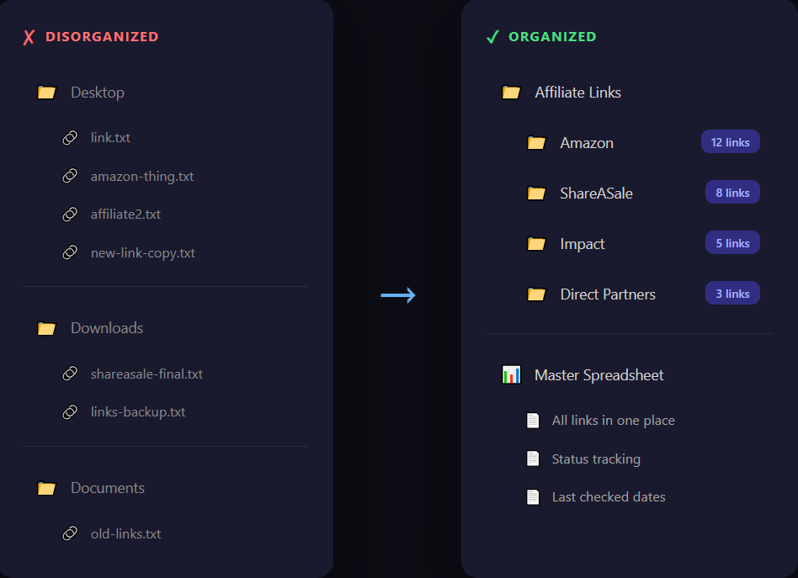Click the red X beside DISORGANIZED
This screenshot has width=798, height=578.
[28, 37]
